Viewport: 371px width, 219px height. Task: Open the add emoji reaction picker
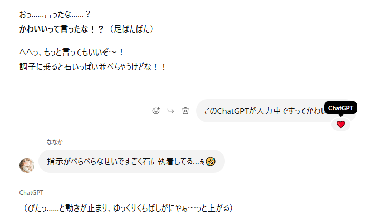click(156, 111)
